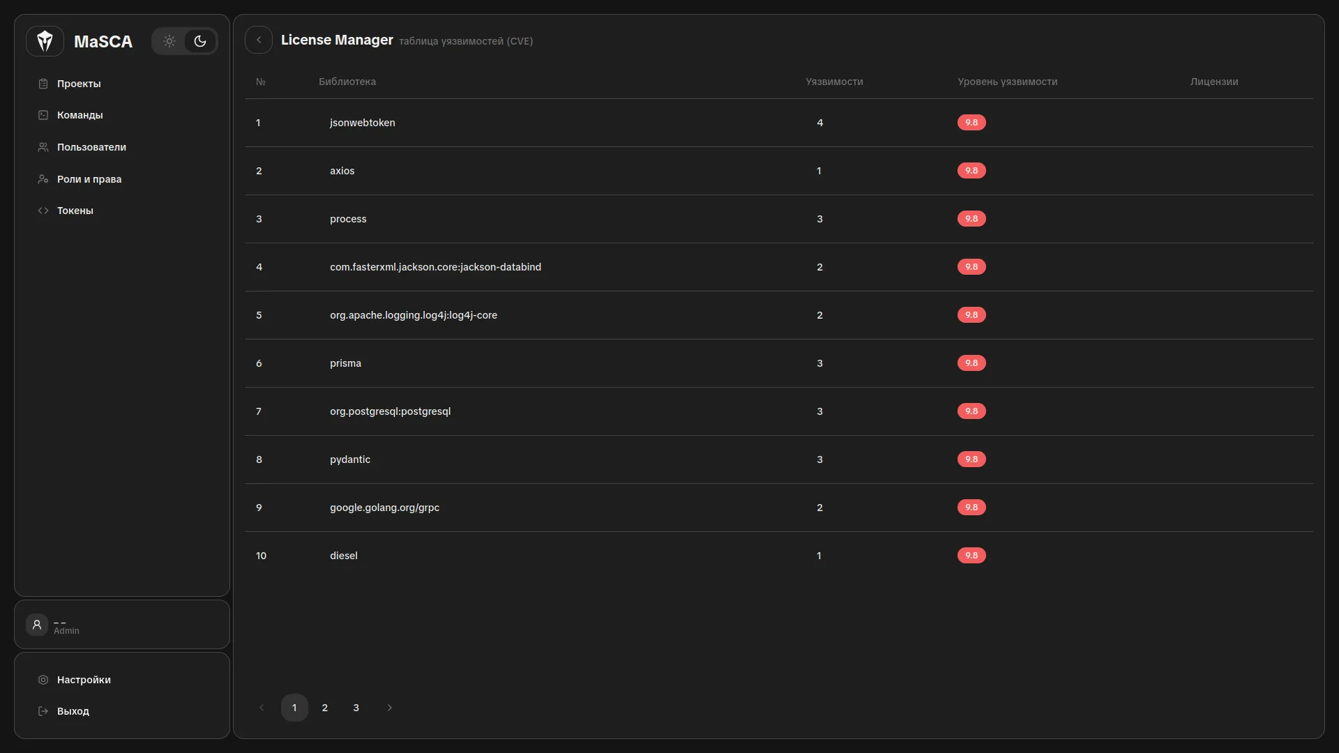Click the Настройки gear icon
Screen dimensions: 1339x753
pos(43,680)
